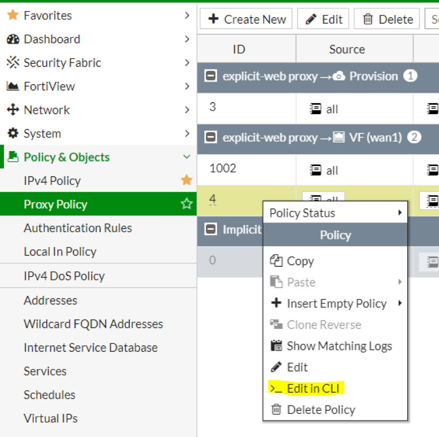
Task: Open the Insert Empty Policy submenu arrow
Action: [x=400, y=303]
